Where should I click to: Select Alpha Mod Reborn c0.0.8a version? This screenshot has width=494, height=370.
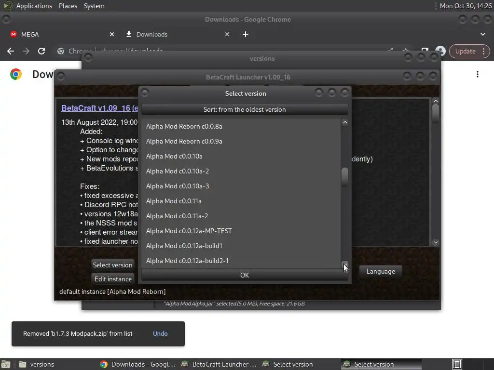241,126
